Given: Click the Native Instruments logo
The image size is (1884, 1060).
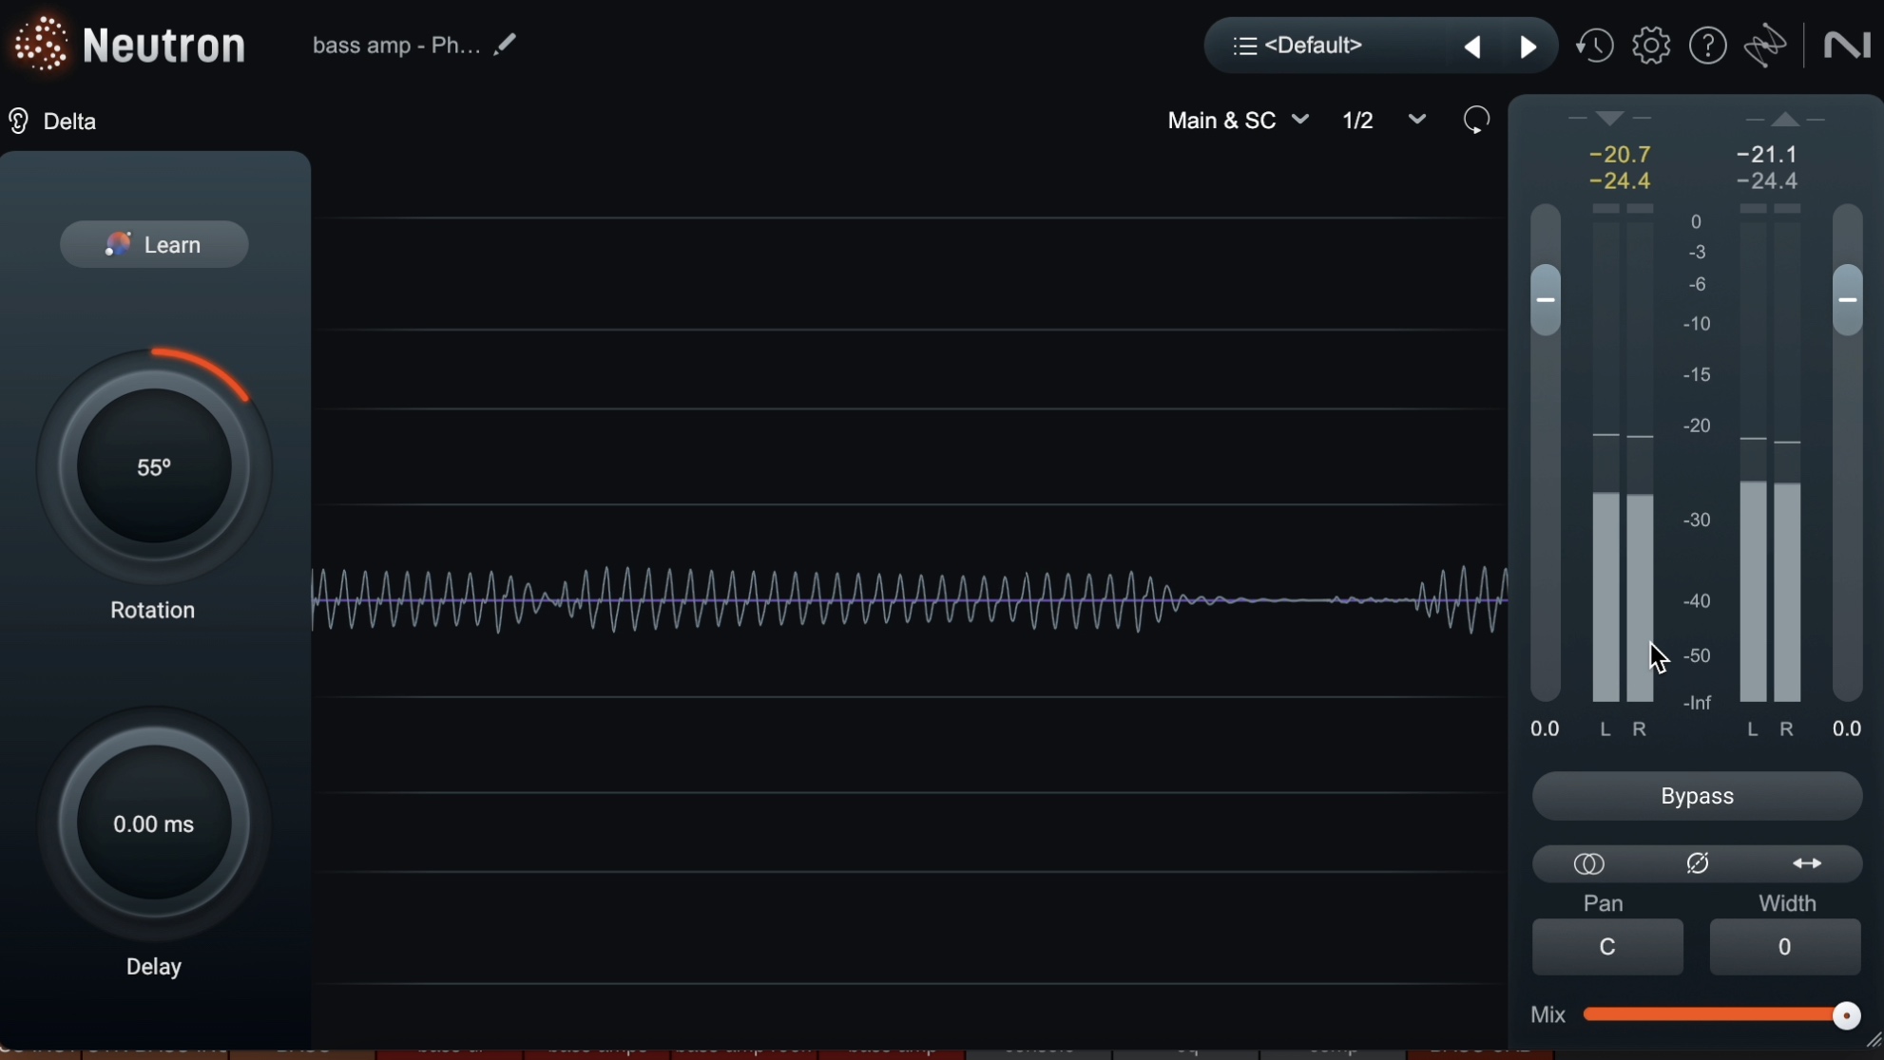Looking at the screenshot, I should pos(1848,45).
